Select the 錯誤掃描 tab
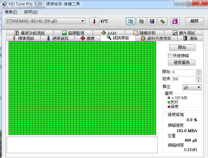 click(x=118, y=38)
